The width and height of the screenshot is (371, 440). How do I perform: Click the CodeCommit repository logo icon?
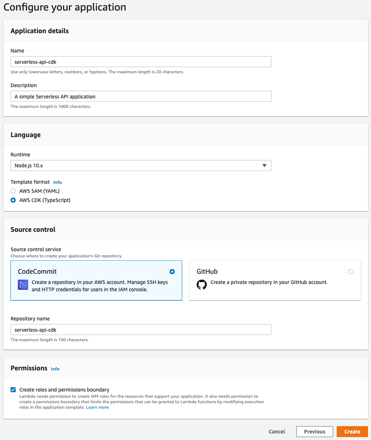(23, 285)
